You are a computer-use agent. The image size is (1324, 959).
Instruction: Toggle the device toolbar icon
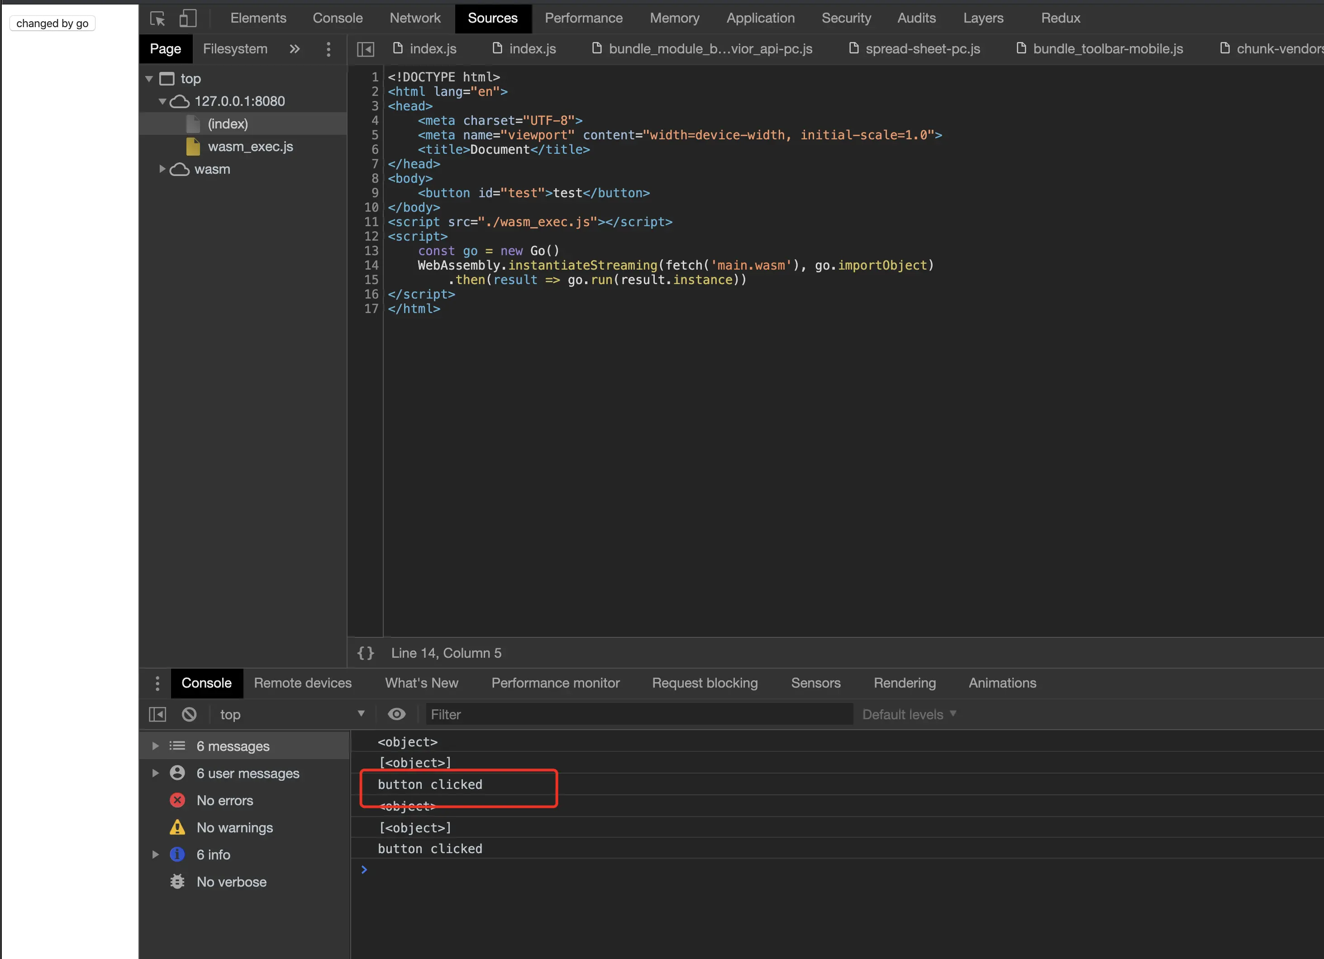(x=187, y=19)
